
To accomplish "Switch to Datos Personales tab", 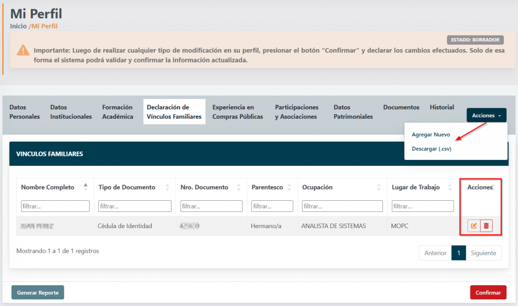I will coord(24,112).
